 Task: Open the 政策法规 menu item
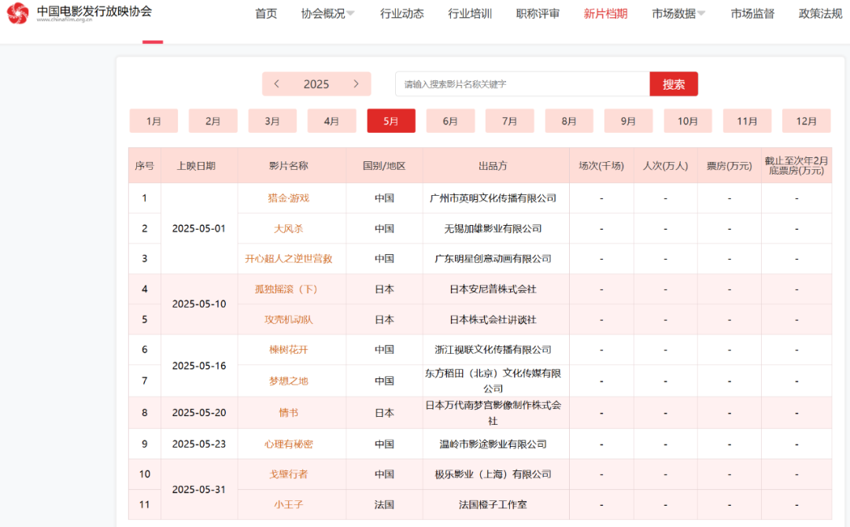(820, 13)
